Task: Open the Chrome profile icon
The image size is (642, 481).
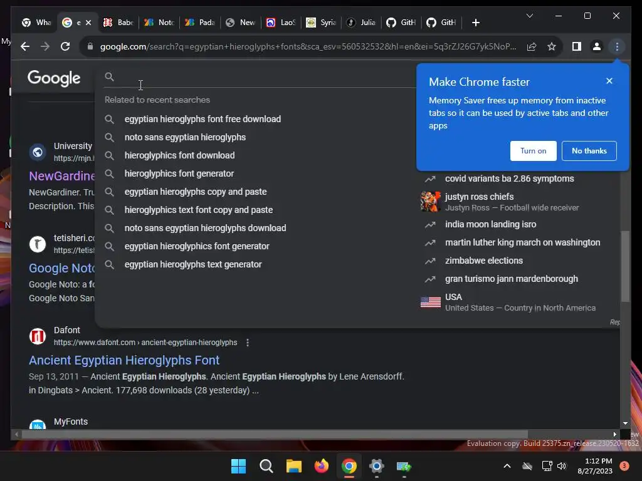Action: [x=597, y=46]
